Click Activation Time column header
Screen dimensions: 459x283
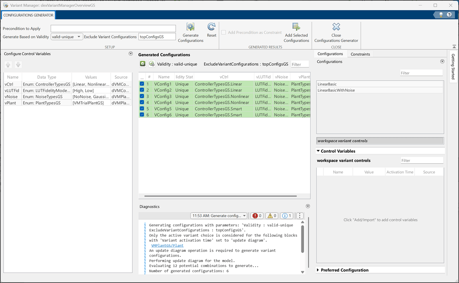(400, 172)
